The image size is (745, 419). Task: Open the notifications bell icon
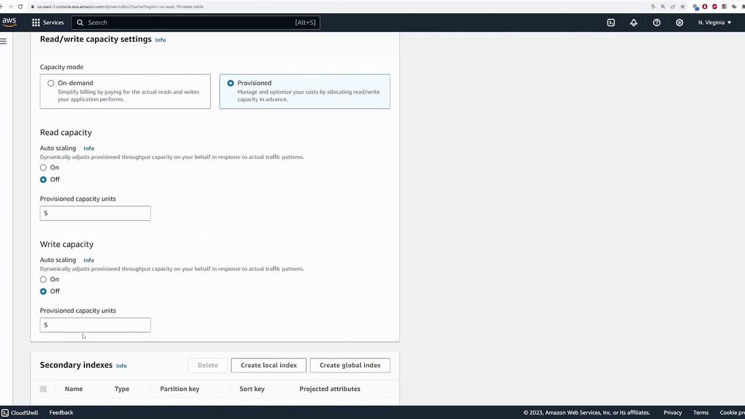point(634,23)
